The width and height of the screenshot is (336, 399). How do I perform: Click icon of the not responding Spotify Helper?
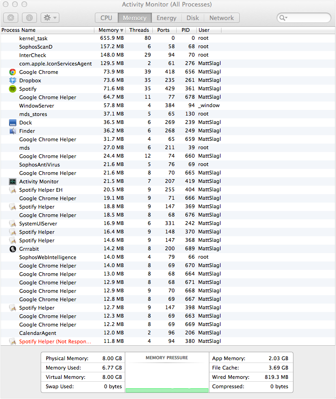13,341
